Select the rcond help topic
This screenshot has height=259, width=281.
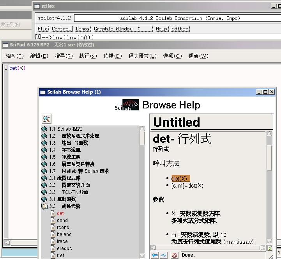(x=63, y=227)
